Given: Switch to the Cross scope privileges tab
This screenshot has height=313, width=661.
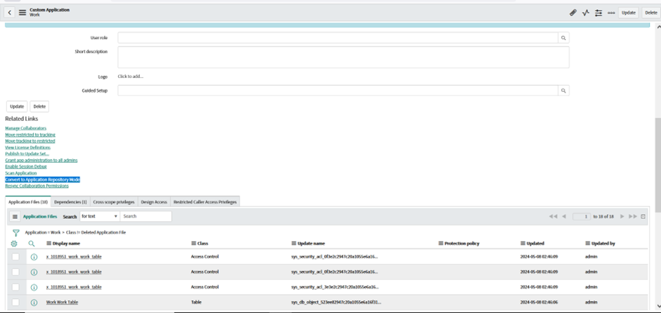Looking at the screenshot, I should (x=114, y=202).
